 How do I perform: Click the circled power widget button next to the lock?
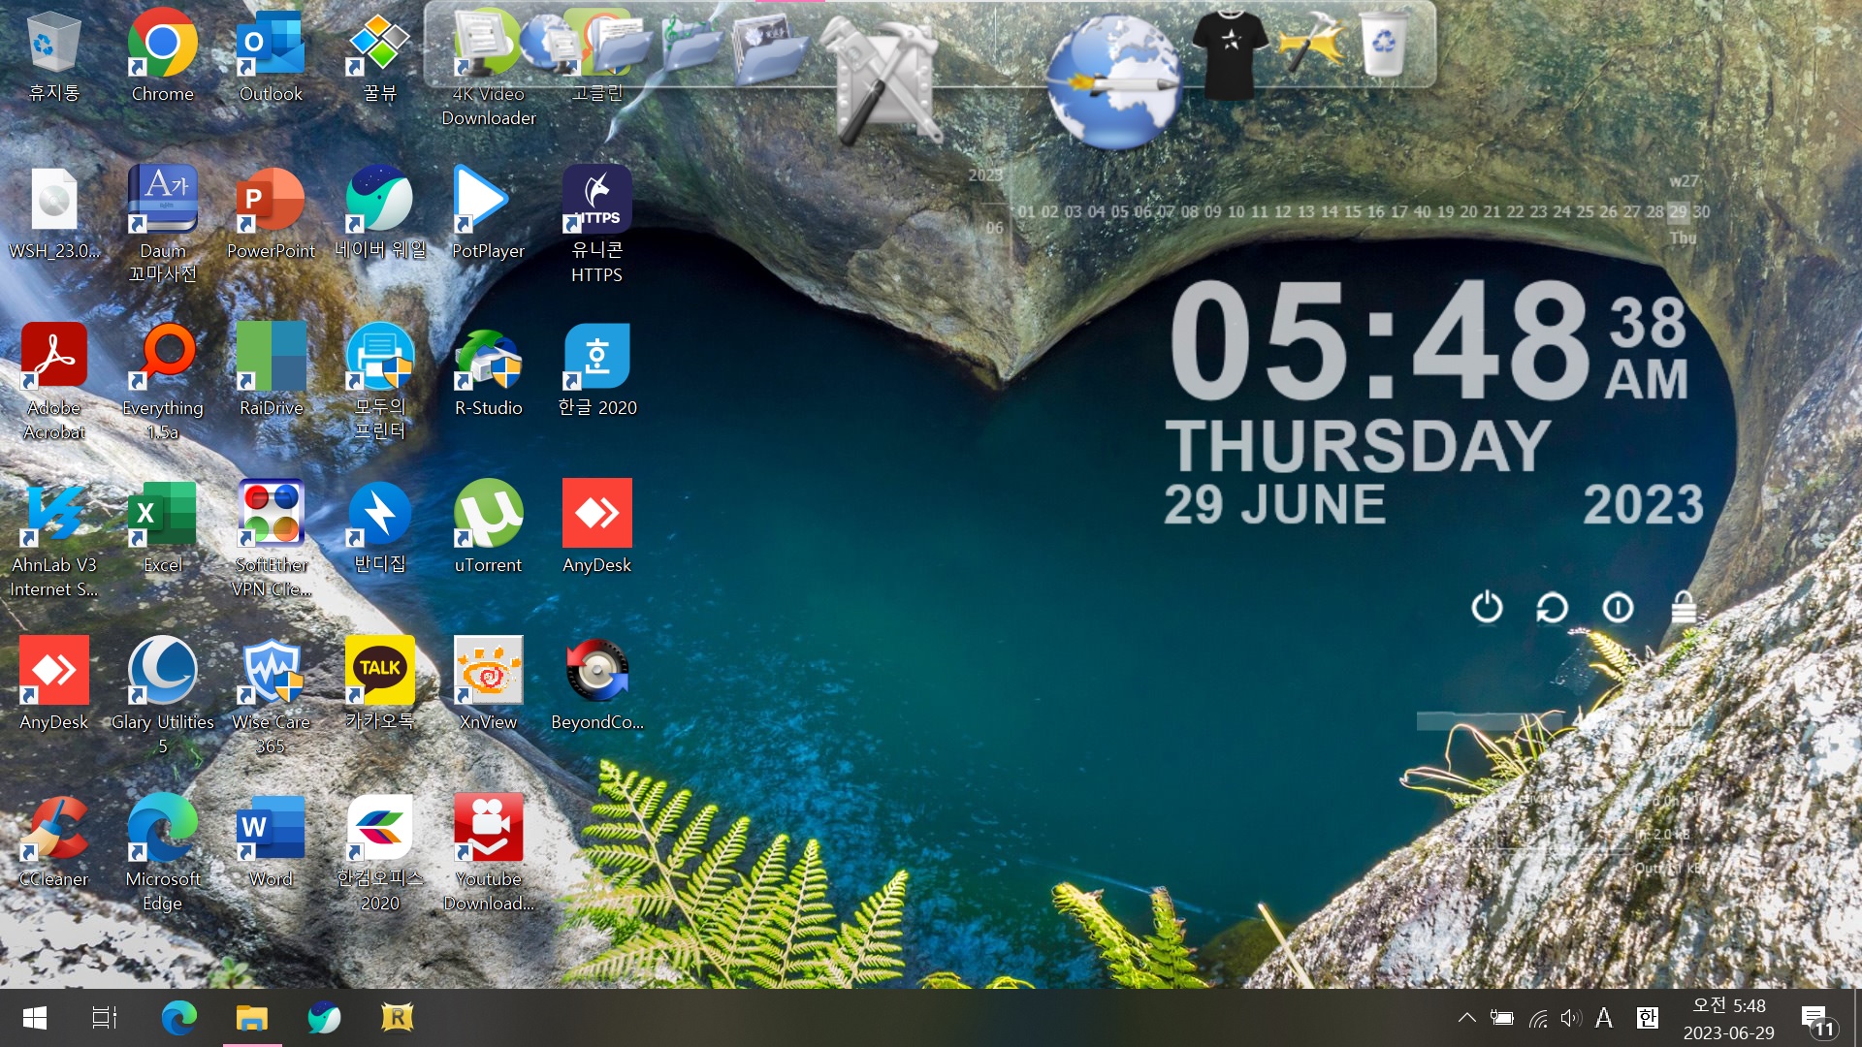point(1618,608)
